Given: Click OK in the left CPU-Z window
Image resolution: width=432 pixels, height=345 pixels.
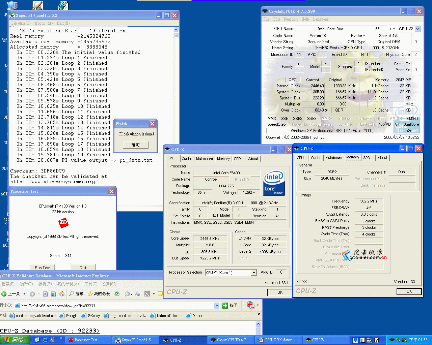Looking at the screenshot, I should point(280,292).
